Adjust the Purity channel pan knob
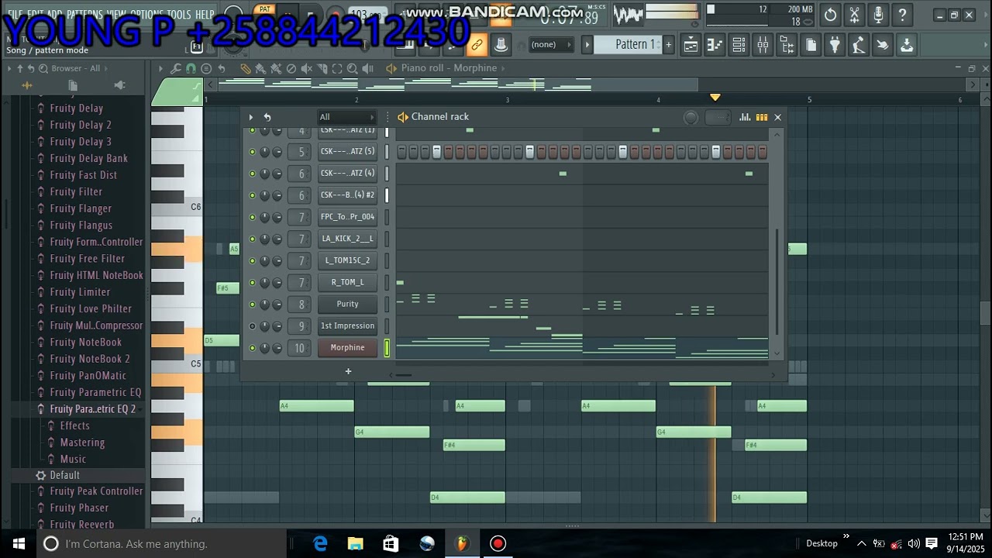The width and height of the screenshot is (992, 558). (x=264, y=305)
